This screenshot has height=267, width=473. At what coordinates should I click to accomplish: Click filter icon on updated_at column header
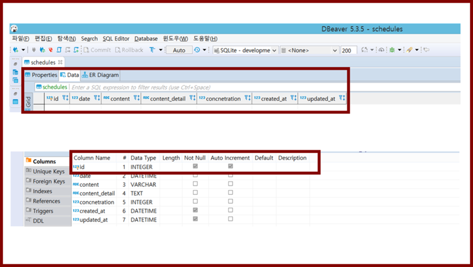(x=342, y=98)
